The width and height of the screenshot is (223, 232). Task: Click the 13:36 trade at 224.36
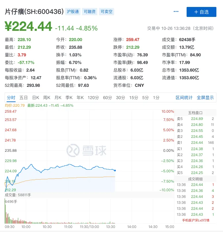tap(195, 191)
